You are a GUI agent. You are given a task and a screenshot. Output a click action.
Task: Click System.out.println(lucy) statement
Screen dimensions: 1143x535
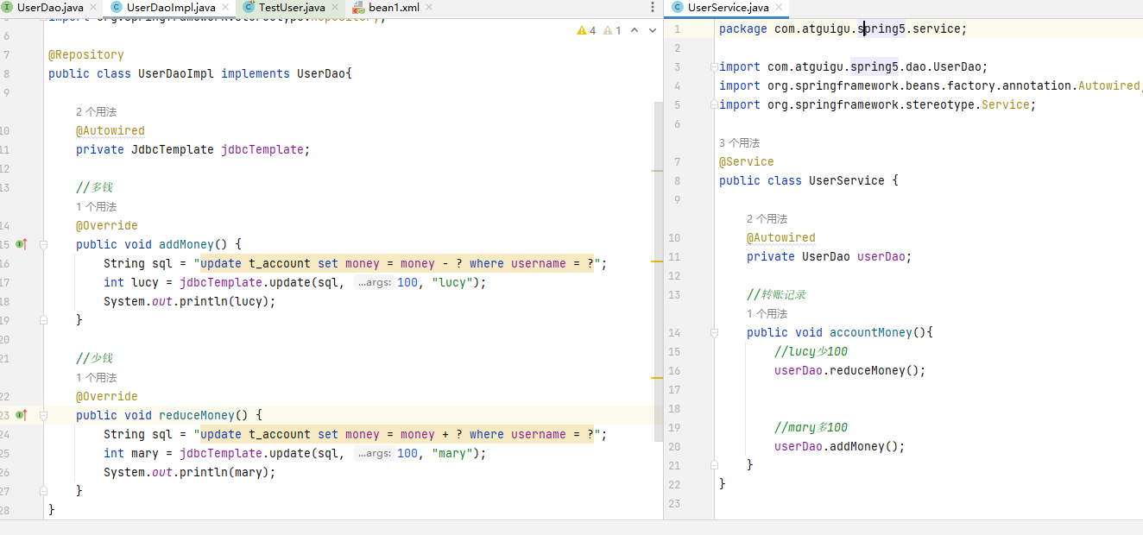tap(190, 301)
